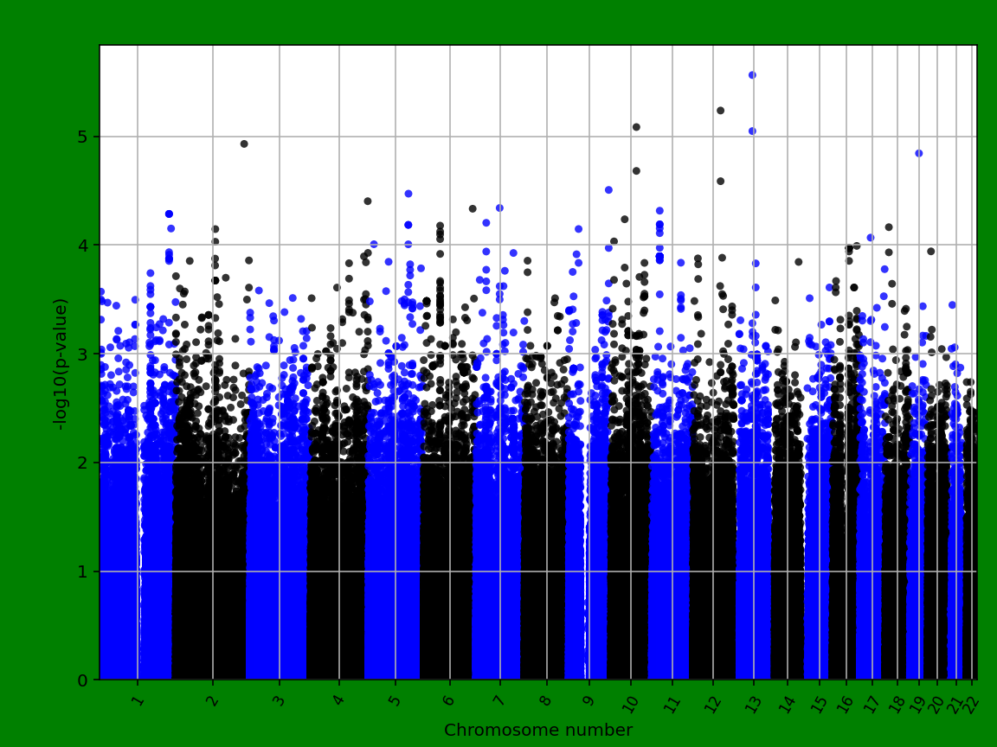Click the blue point near 4.9 over chromosome 19
The width and height of the screenshot is (997, 747).
click(919, 152)
